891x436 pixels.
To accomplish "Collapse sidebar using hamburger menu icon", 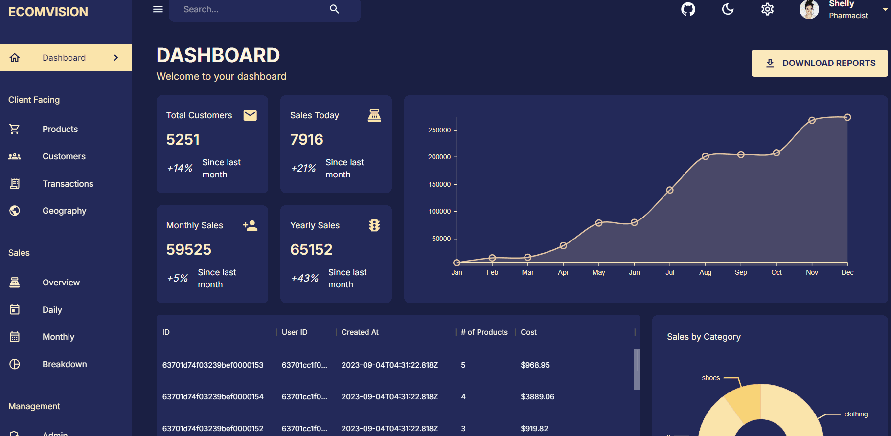I will click(x=158, y=9).
